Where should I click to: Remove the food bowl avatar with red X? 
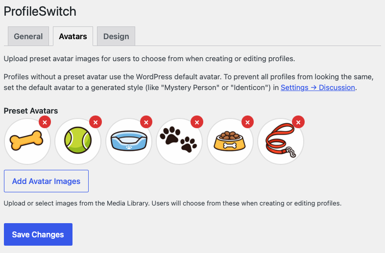tap(248, 122)
